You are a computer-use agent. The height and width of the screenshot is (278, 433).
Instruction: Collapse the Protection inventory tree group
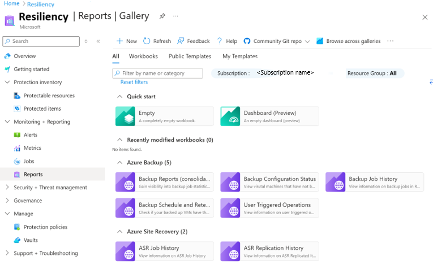7,82
